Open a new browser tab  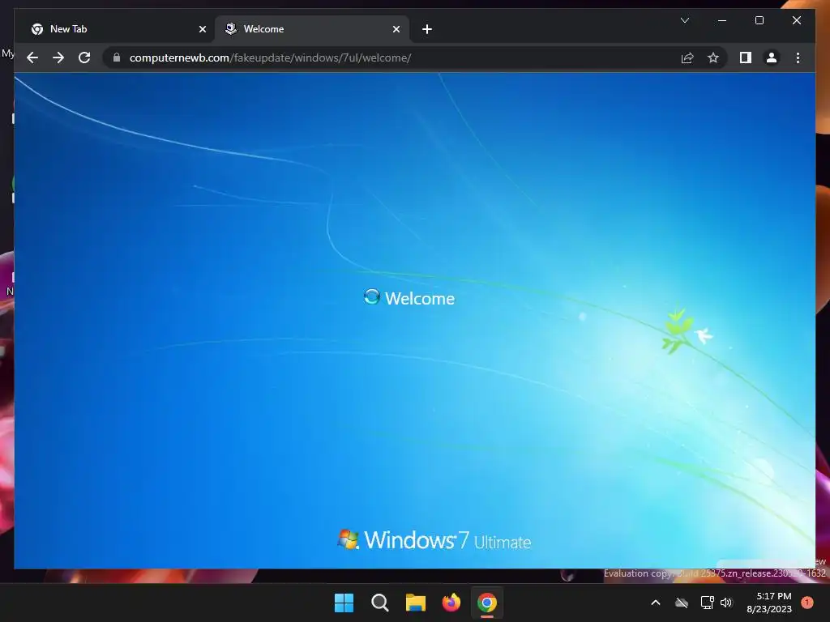[x=427, y=30]
